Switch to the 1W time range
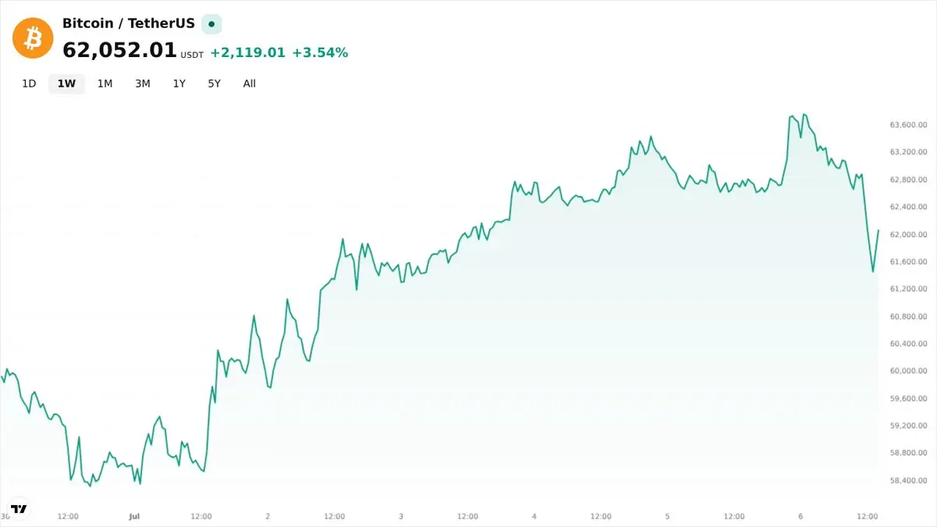Viewport: 937px width, 527px height. 66,84
